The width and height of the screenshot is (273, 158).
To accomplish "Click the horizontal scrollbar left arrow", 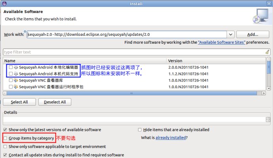I will [5, 93].
